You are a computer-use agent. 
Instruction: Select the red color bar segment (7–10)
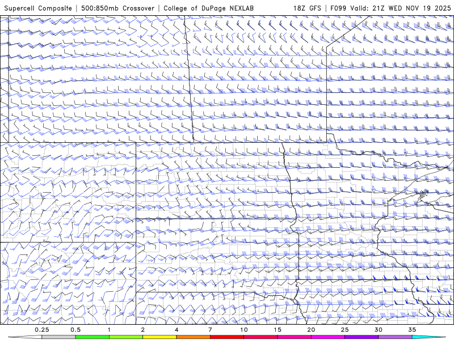pyautogui.click(x=226, y=337)
